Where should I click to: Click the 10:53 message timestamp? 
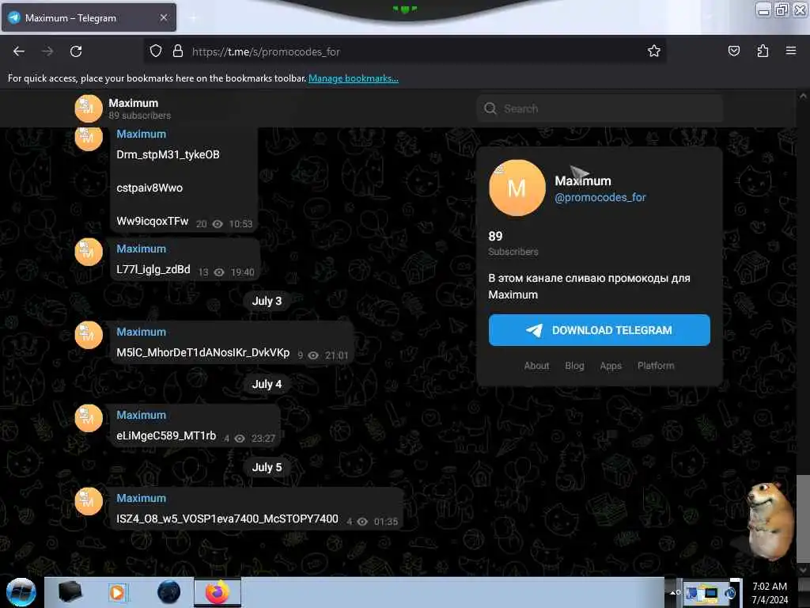tap(240, 224)
